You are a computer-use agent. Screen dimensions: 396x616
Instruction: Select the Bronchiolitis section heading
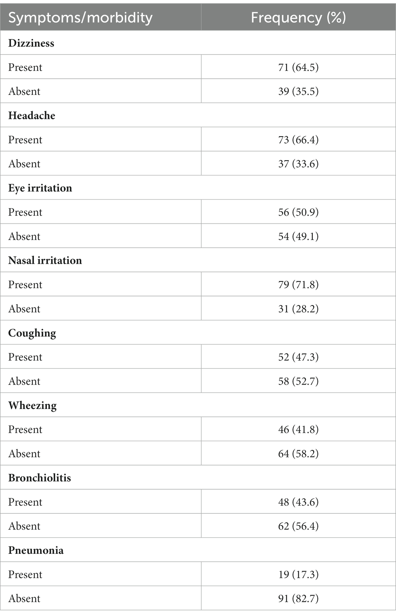pyautogui.click(x=39, y=478)
